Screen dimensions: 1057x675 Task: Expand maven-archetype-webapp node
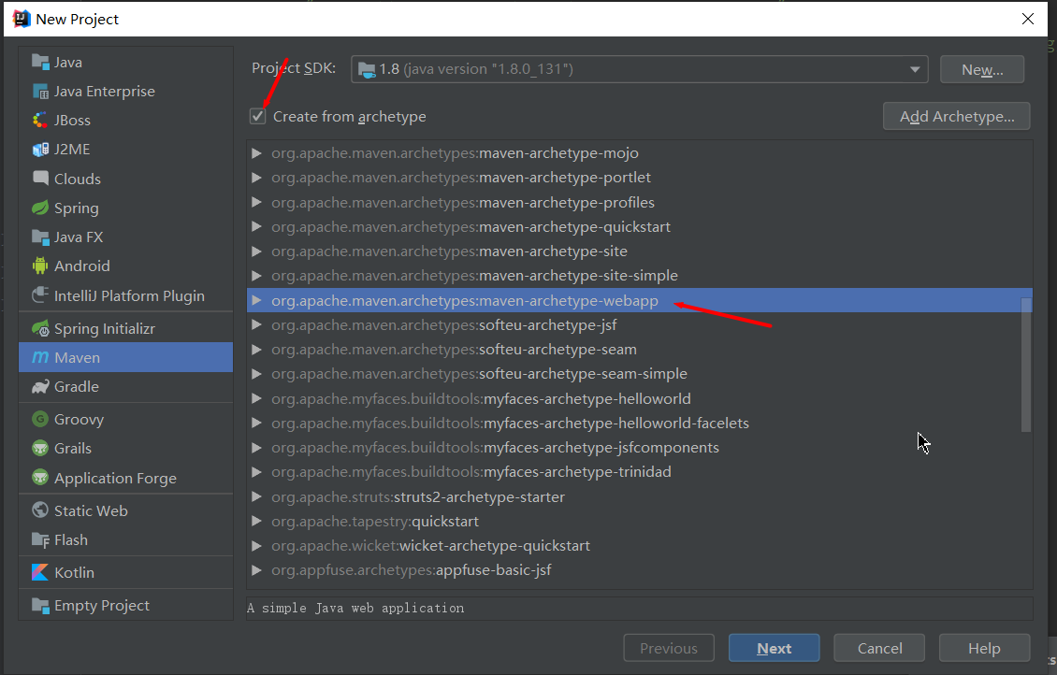point(256,300)
